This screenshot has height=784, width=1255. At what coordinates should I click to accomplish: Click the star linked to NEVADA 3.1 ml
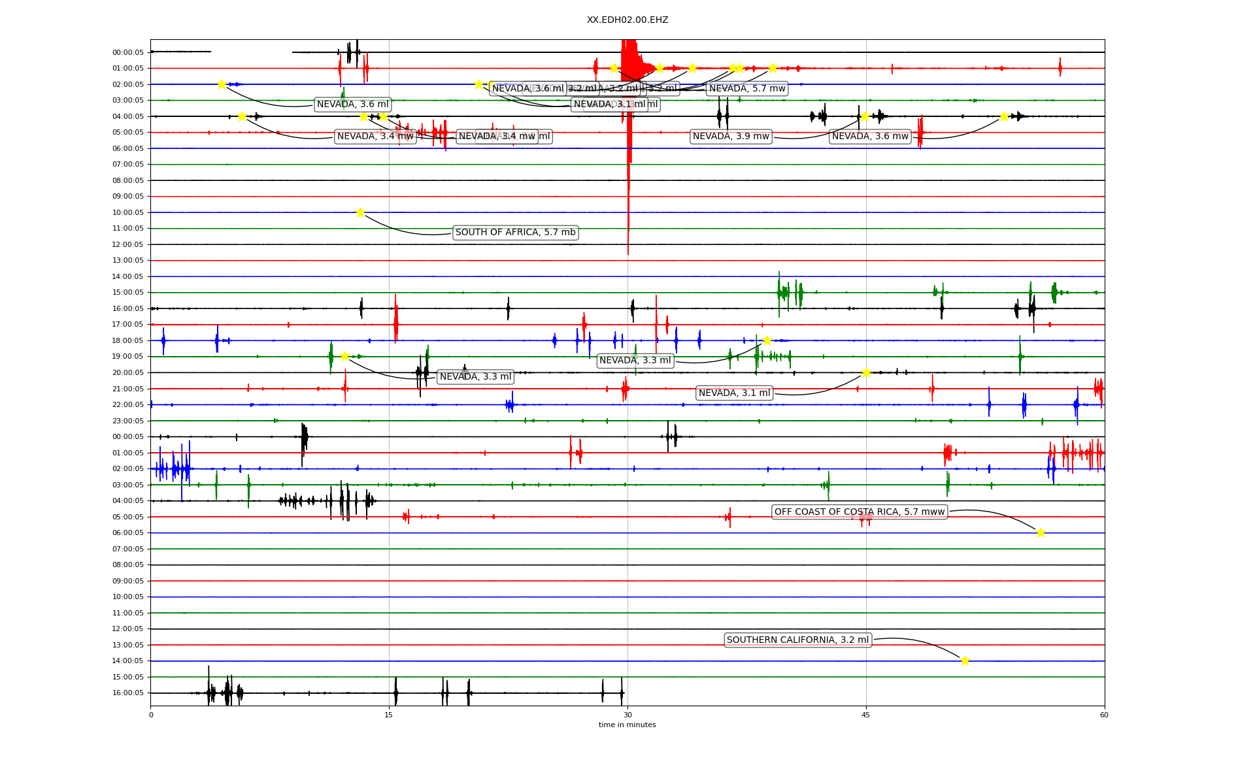(x=866, y=372)
